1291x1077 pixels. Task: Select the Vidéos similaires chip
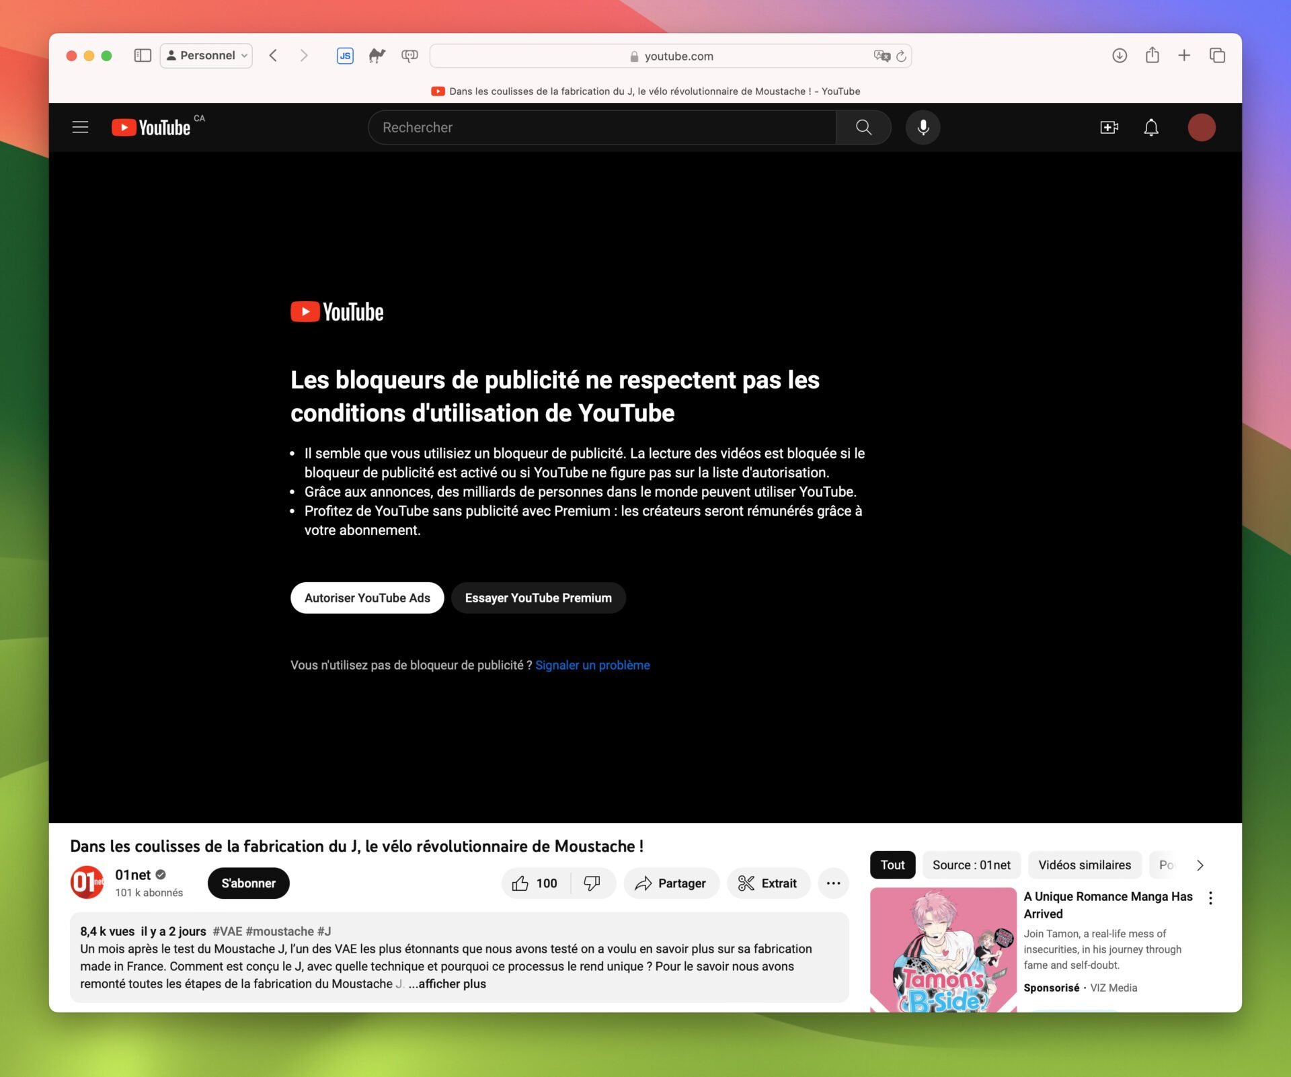1085,865
